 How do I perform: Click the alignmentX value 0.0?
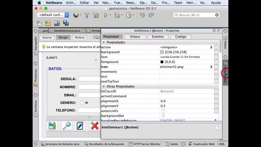163,101
